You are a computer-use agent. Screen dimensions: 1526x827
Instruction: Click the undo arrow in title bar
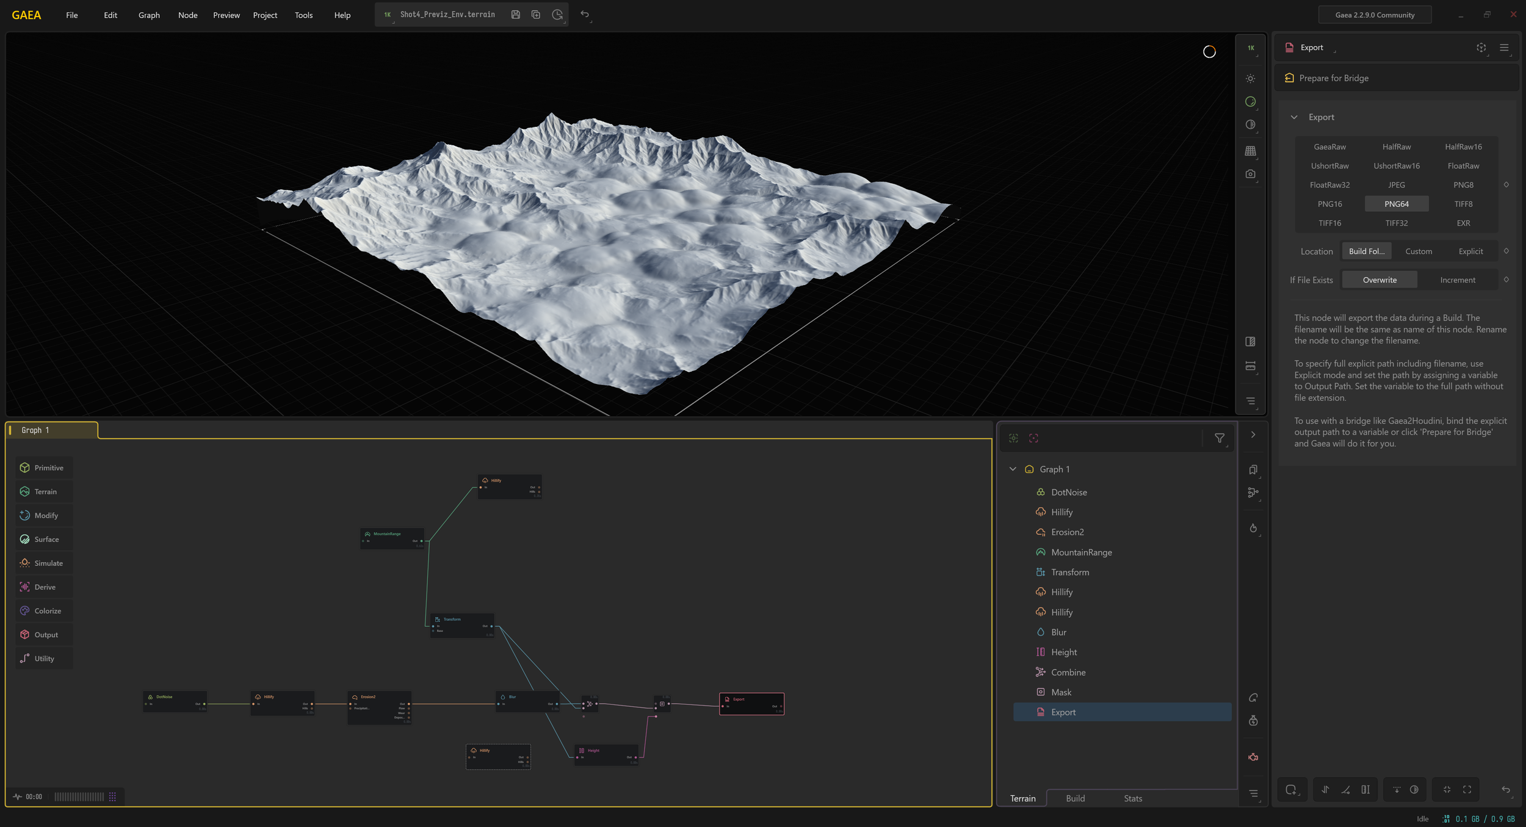coord(585,15)
